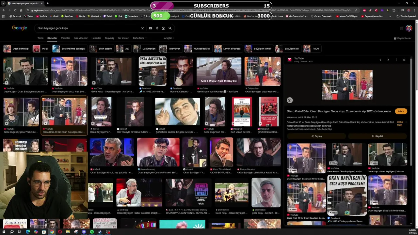Screen dimensions: 418x235
Task: Open the Yer siteleri tab
Action: point(123,38)
